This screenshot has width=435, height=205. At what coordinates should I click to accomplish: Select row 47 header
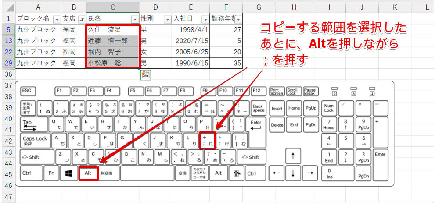(8, 197)
